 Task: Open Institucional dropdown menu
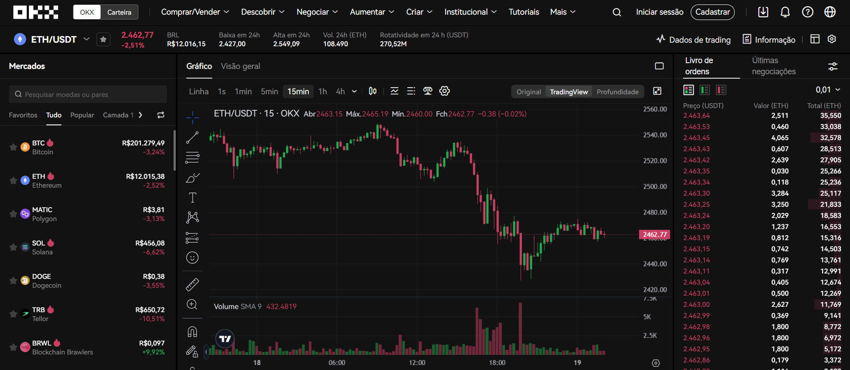click(x=470, y=12)
